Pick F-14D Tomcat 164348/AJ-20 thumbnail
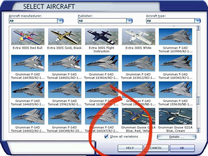The width and height of the screenshot is (208, 156). (x=64, y=116)
